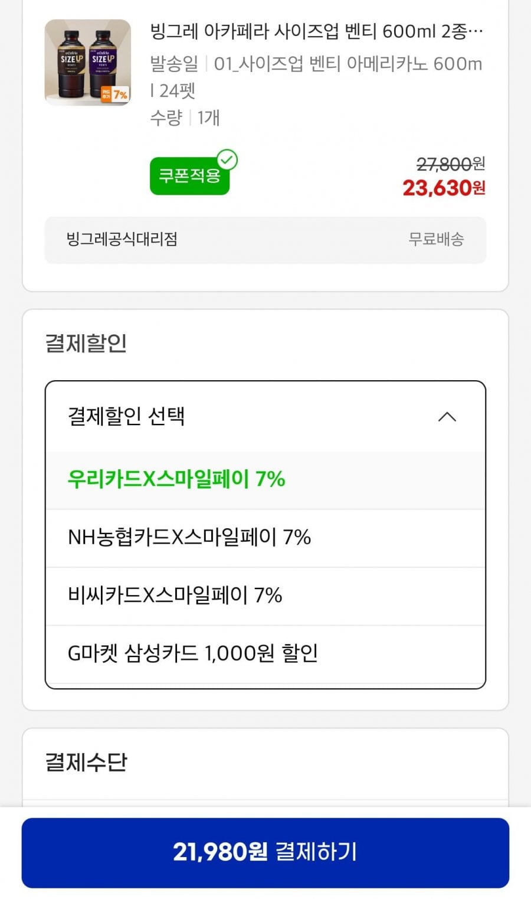This screenshot has width=531, height=899.
Task: Tap the discounted price 23,630원
Action: (x=444, y=188)
